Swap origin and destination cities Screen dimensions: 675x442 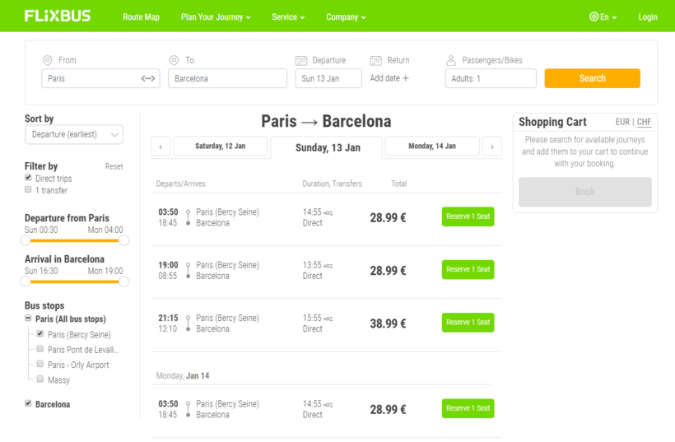[148, 79]
